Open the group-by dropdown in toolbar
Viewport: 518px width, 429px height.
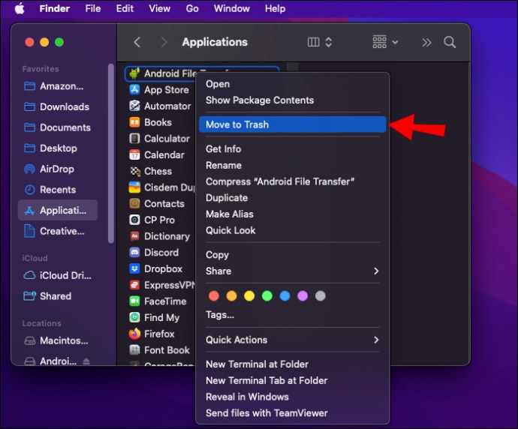coord(385,42)
